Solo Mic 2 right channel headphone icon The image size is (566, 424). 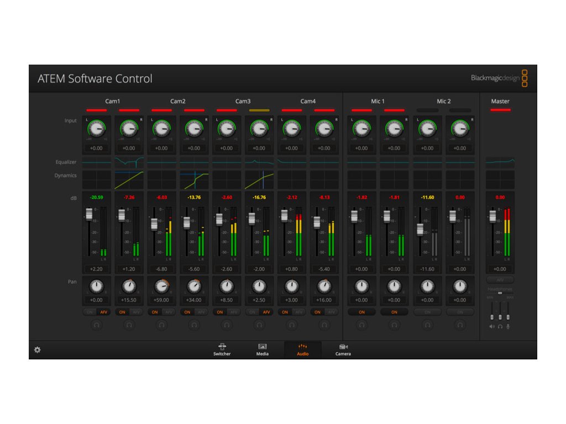coord(460,325)
